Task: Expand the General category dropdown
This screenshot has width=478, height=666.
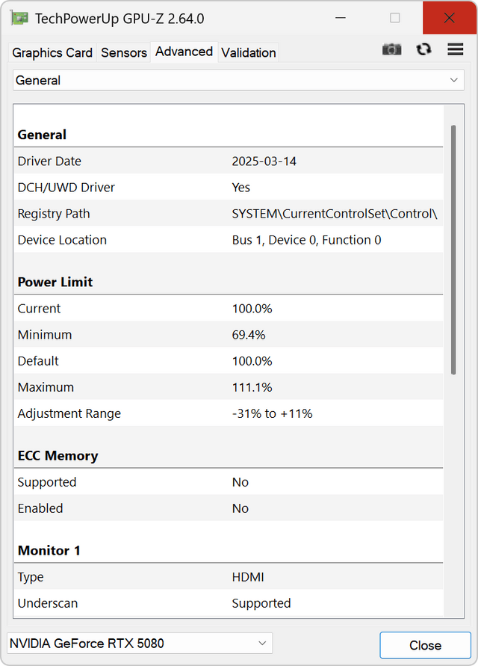Action: click(238, 80)
